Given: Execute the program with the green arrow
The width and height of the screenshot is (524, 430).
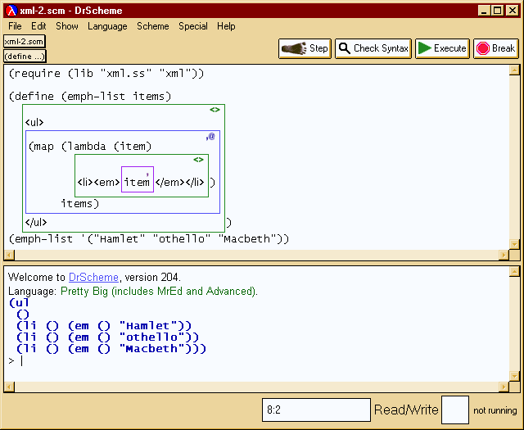Looking at the screenshot, I should [442, 48].
